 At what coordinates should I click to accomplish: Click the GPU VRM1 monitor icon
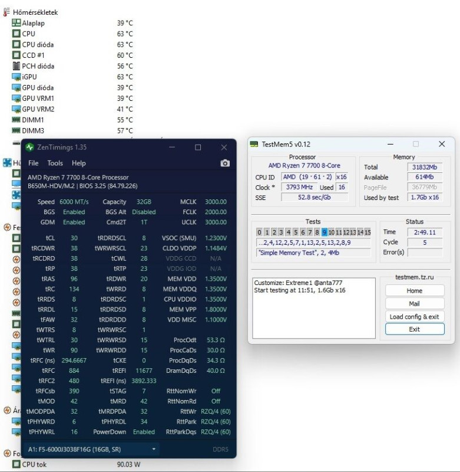pyautogui.click(x=16, y=99)
